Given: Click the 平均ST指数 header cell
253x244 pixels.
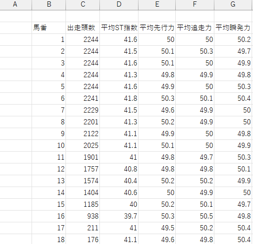Looking at the screenshot, I should (x=119, y=28).
